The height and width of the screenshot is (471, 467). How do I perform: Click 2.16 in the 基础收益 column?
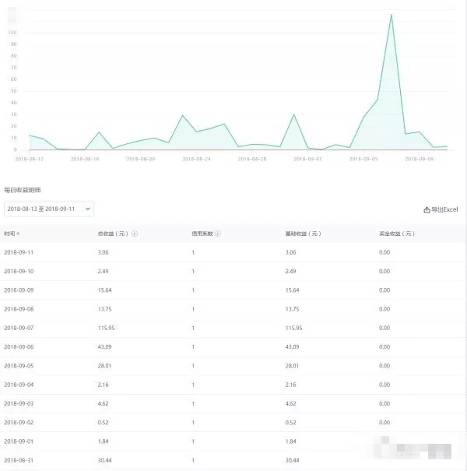(x=291, y=385)
